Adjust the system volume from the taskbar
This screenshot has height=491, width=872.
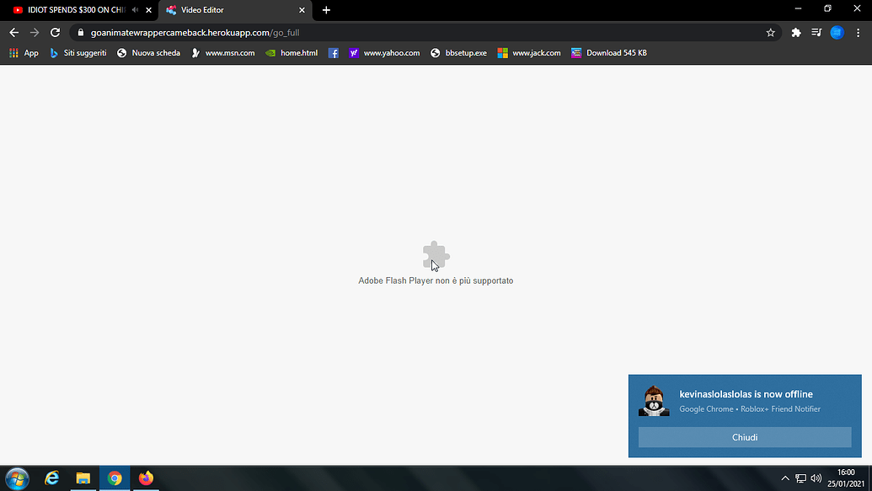click(x=816, y=478)
